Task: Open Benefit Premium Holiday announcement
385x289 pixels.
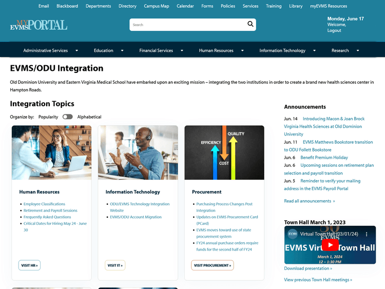Action: (x=324, y=158)
